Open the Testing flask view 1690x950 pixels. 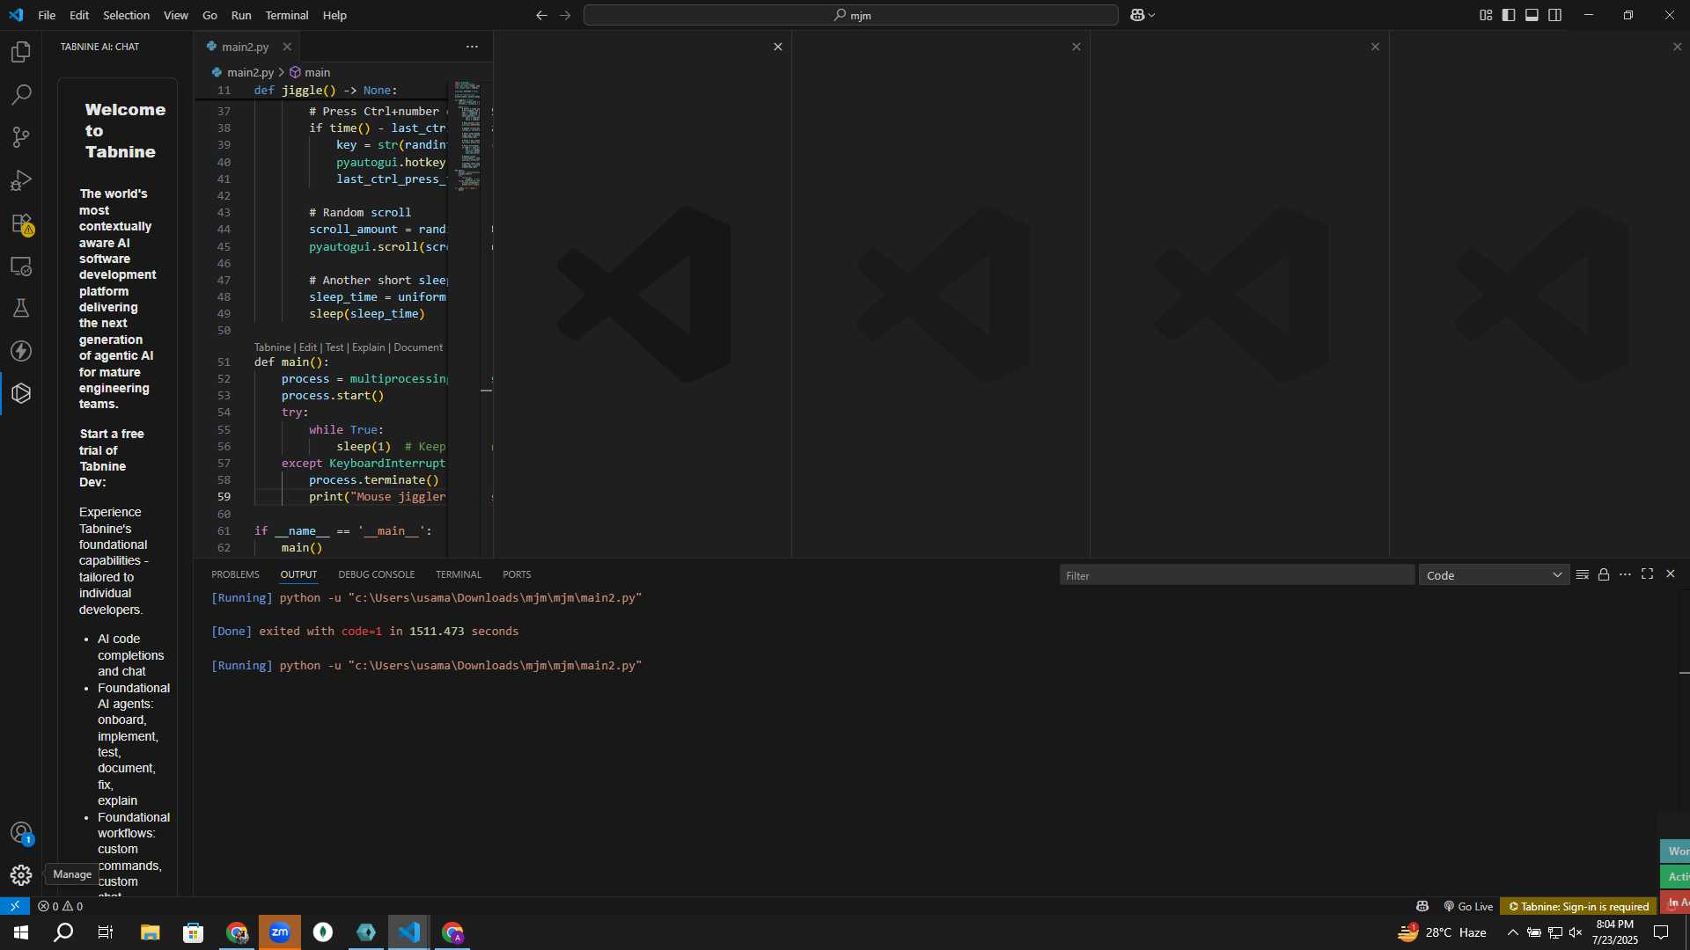(x=21, y=308)
